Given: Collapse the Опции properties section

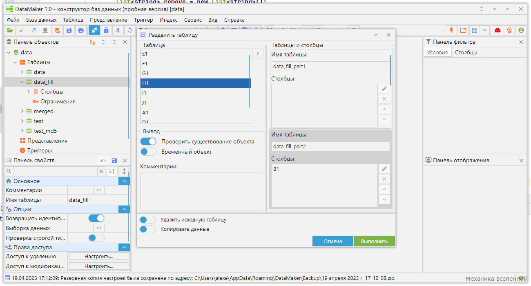Looking at the screenshot, I should (124, 209).
